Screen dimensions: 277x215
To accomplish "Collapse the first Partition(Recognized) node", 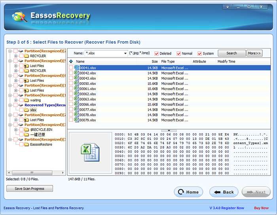I will tap(10, 51).
